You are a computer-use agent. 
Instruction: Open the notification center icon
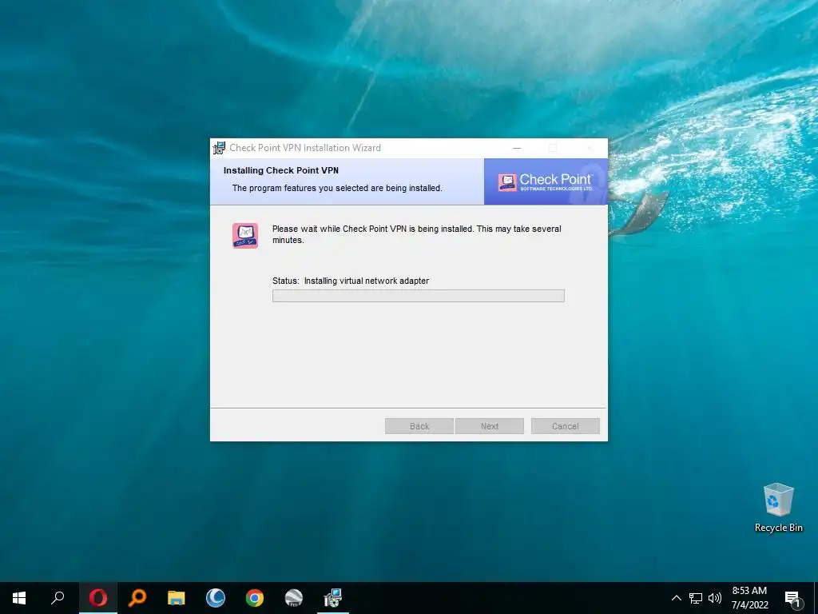(x=792, y=598)
